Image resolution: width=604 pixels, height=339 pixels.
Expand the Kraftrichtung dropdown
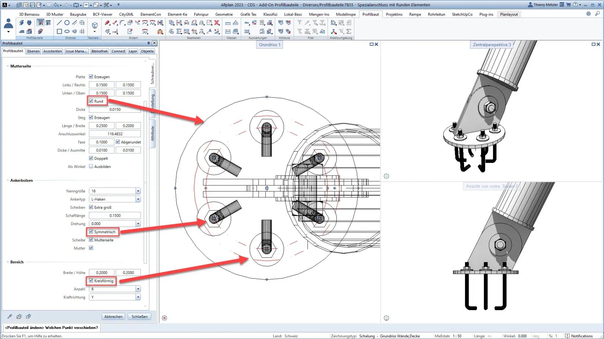[138, 297]
